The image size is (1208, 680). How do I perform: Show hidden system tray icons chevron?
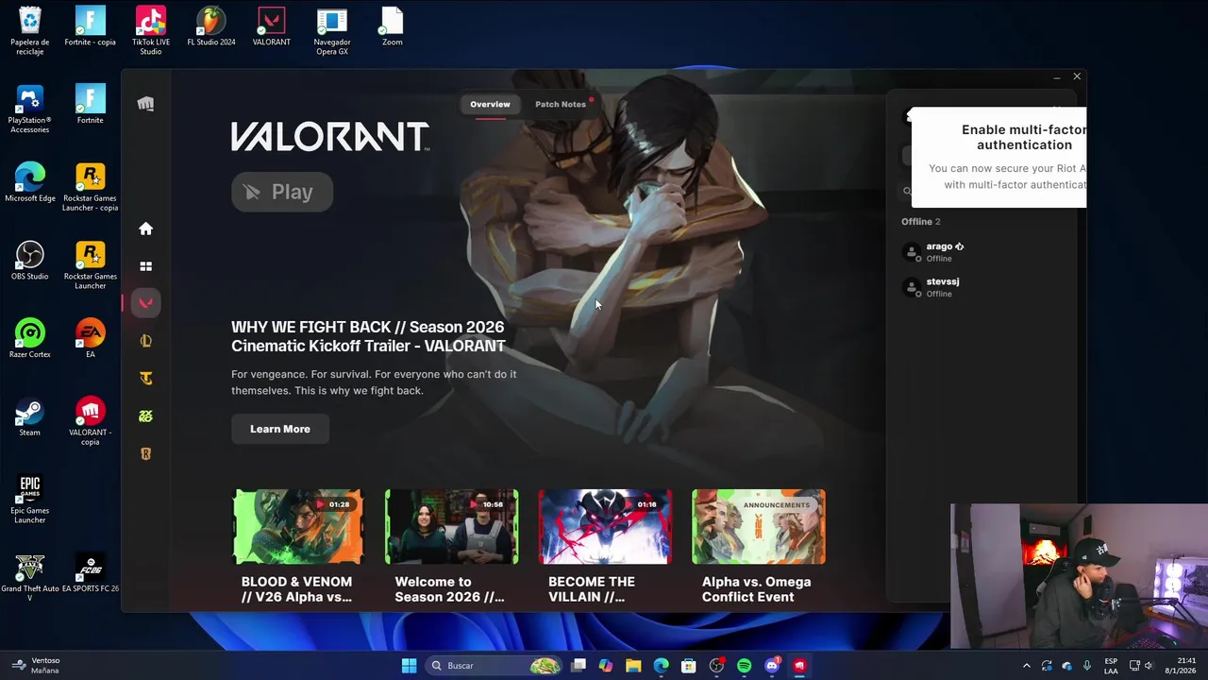tap(1027, 666)
